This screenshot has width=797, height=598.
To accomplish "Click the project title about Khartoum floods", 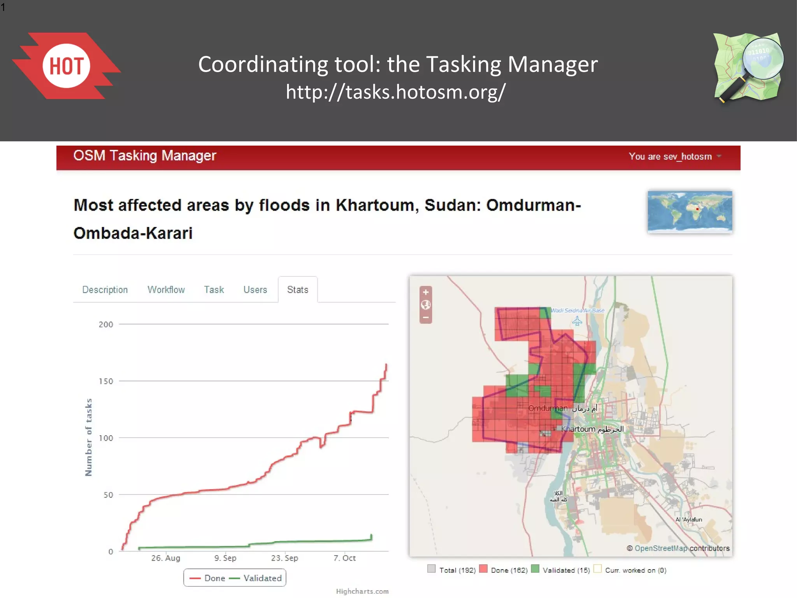I will coord(327,219).
